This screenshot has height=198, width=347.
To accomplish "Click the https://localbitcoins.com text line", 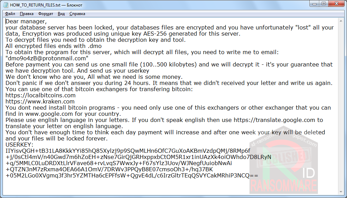I will point(40,96).
